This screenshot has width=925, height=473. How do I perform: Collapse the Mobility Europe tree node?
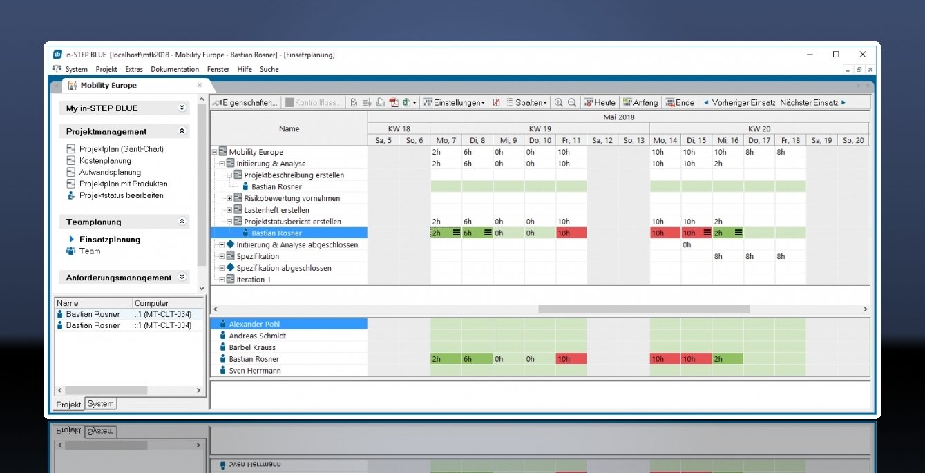[215, 152]
